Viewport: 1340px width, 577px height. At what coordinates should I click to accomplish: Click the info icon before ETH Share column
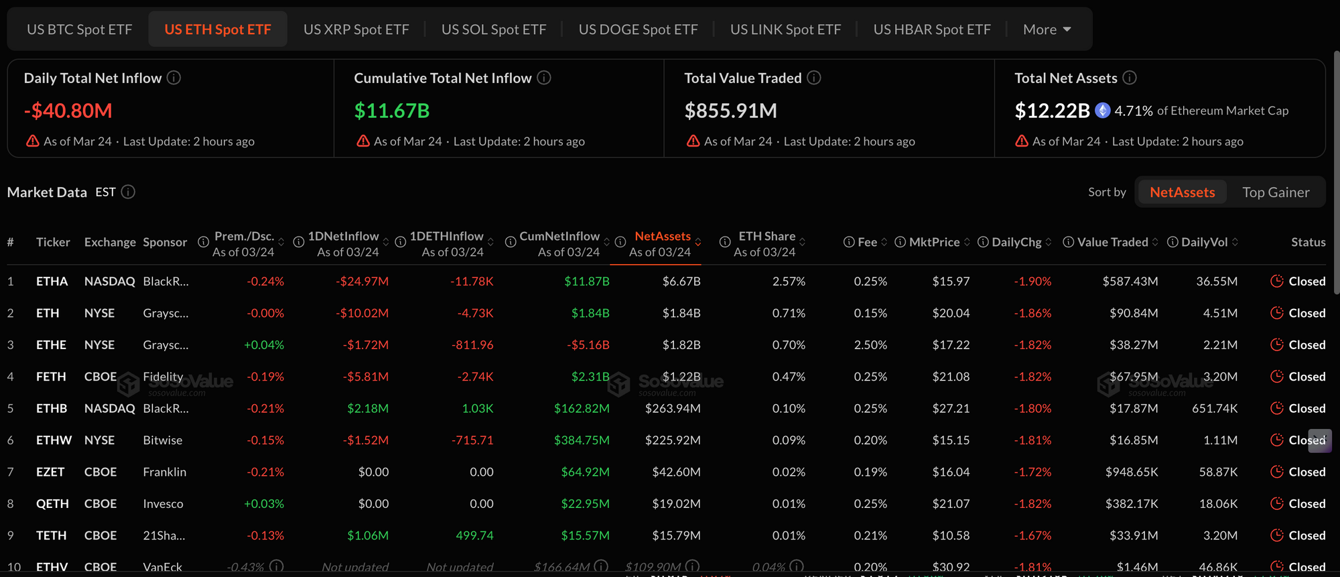[725, 242]
